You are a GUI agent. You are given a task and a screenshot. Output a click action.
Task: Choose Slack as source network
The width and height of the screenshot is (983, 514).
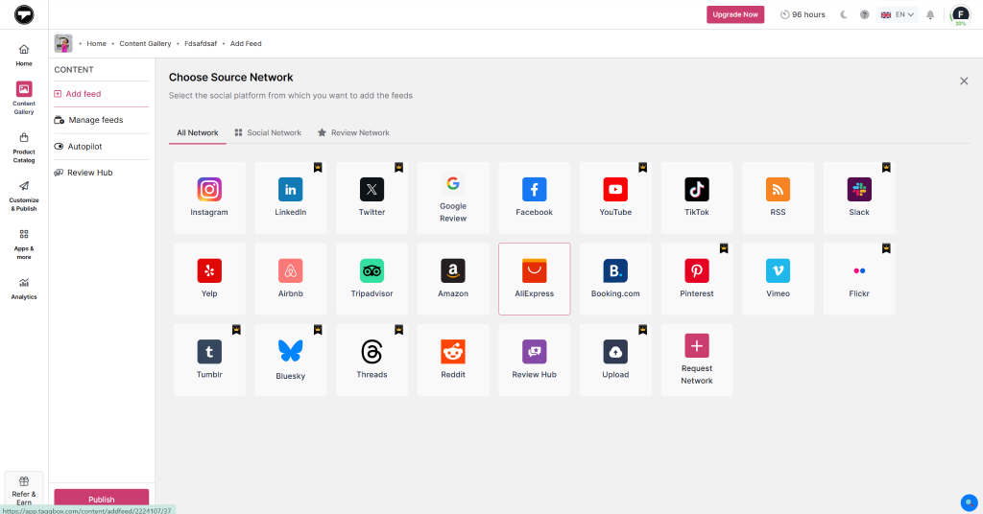point(859,198)
